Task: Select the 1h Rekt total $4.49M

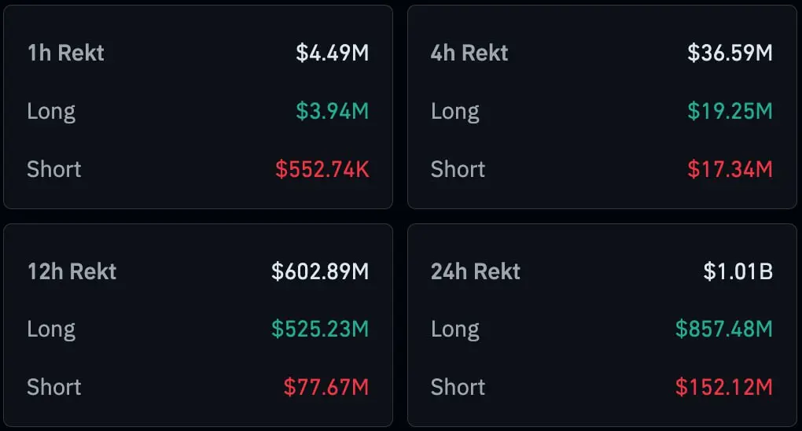Action: tap(333, 53)
